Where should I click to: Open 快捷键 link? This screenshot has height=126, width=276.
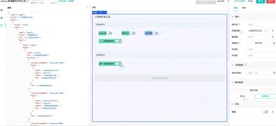(71, 1)
